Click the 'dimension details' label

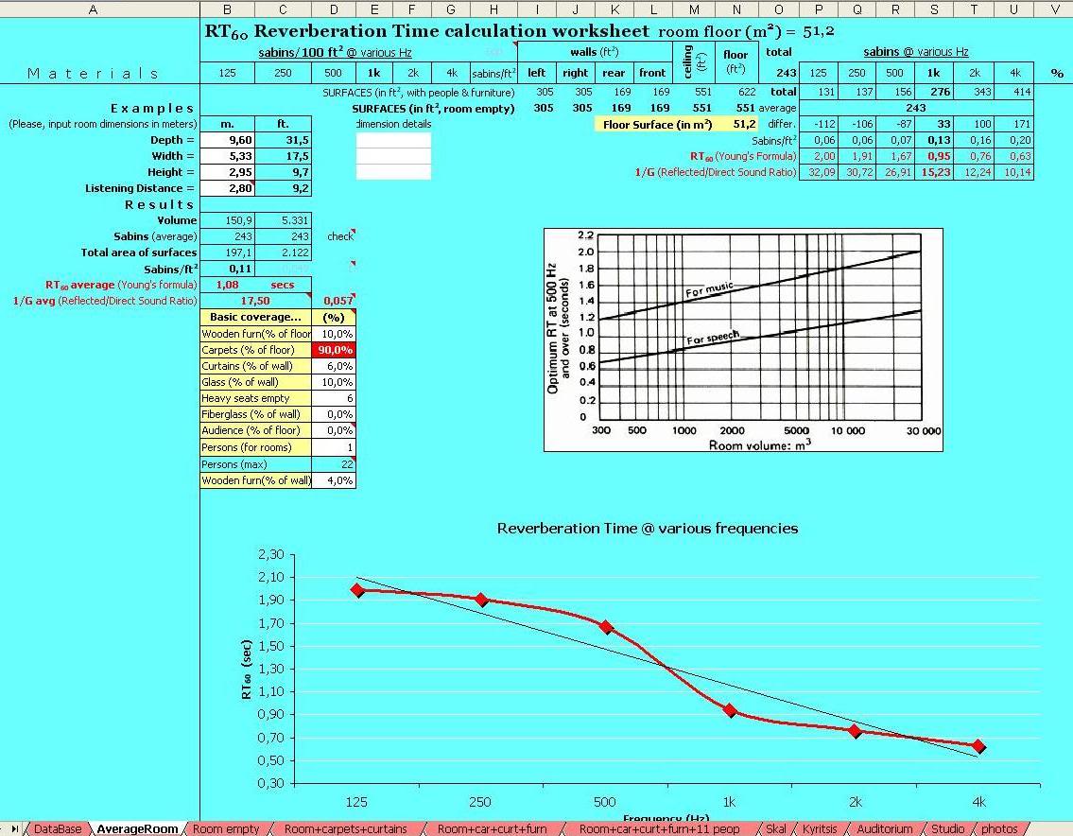coord(394,124)
